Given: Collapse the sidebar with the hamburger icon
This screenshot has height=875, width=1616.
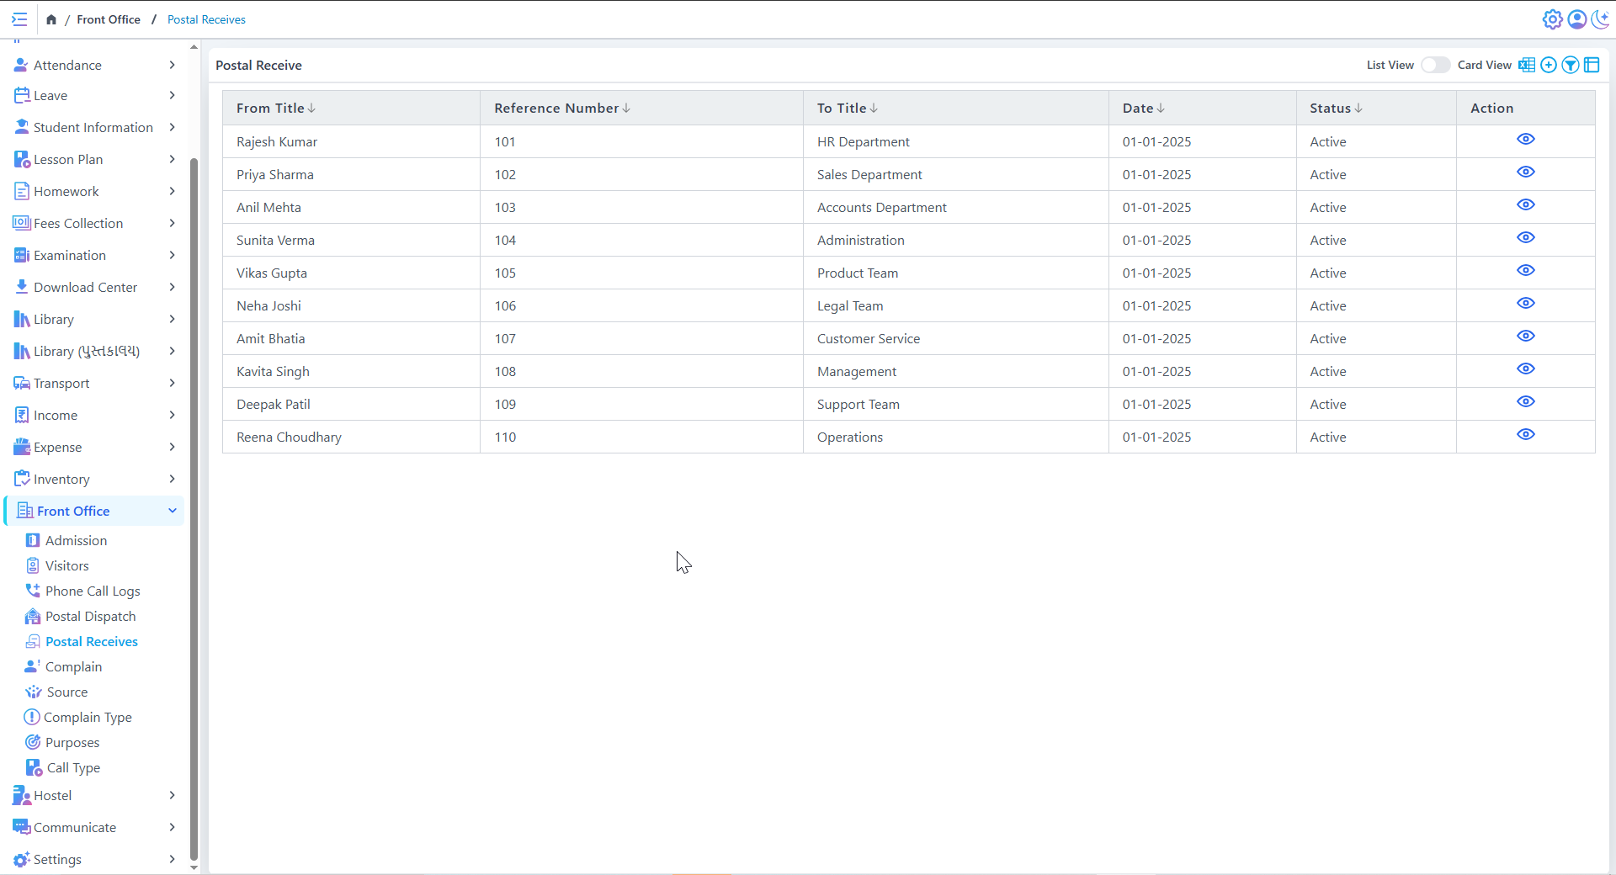Looking at the screenshot, I should [19, 19].
